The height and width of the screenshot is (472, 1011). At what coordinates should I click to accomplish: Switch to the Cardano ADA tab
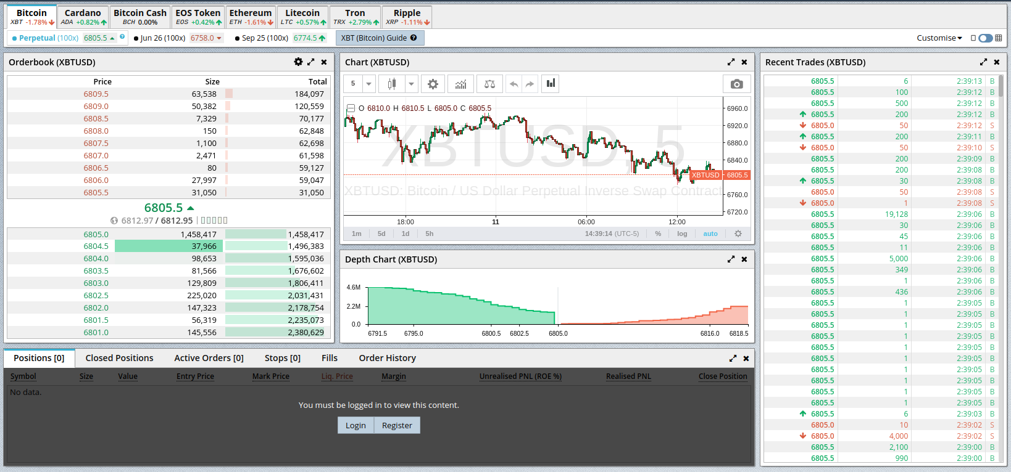[83, 17]
